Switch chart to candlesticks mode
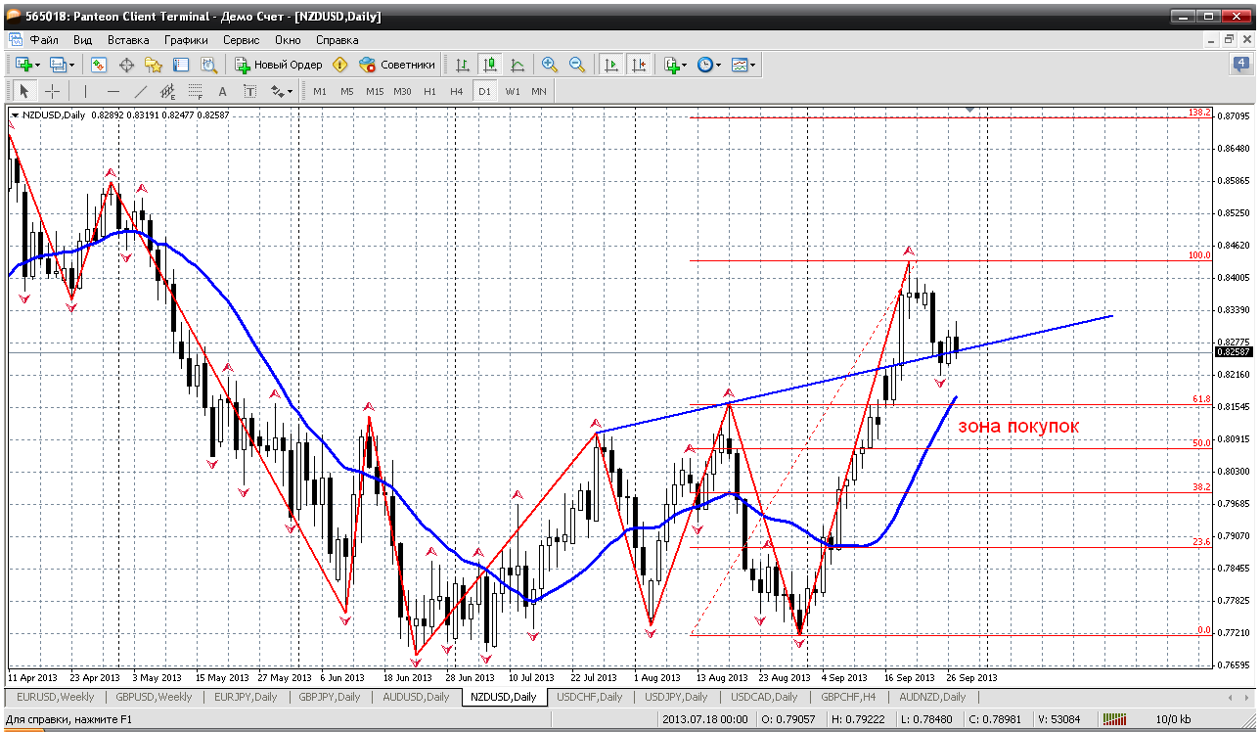Image resolution: width=1260 pixels, height=732 pixels. click(490, 65)
